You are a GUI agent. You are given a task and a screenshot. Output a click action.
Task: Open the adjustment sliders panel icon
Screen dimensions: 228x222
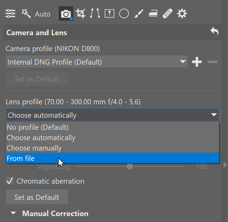10,14
